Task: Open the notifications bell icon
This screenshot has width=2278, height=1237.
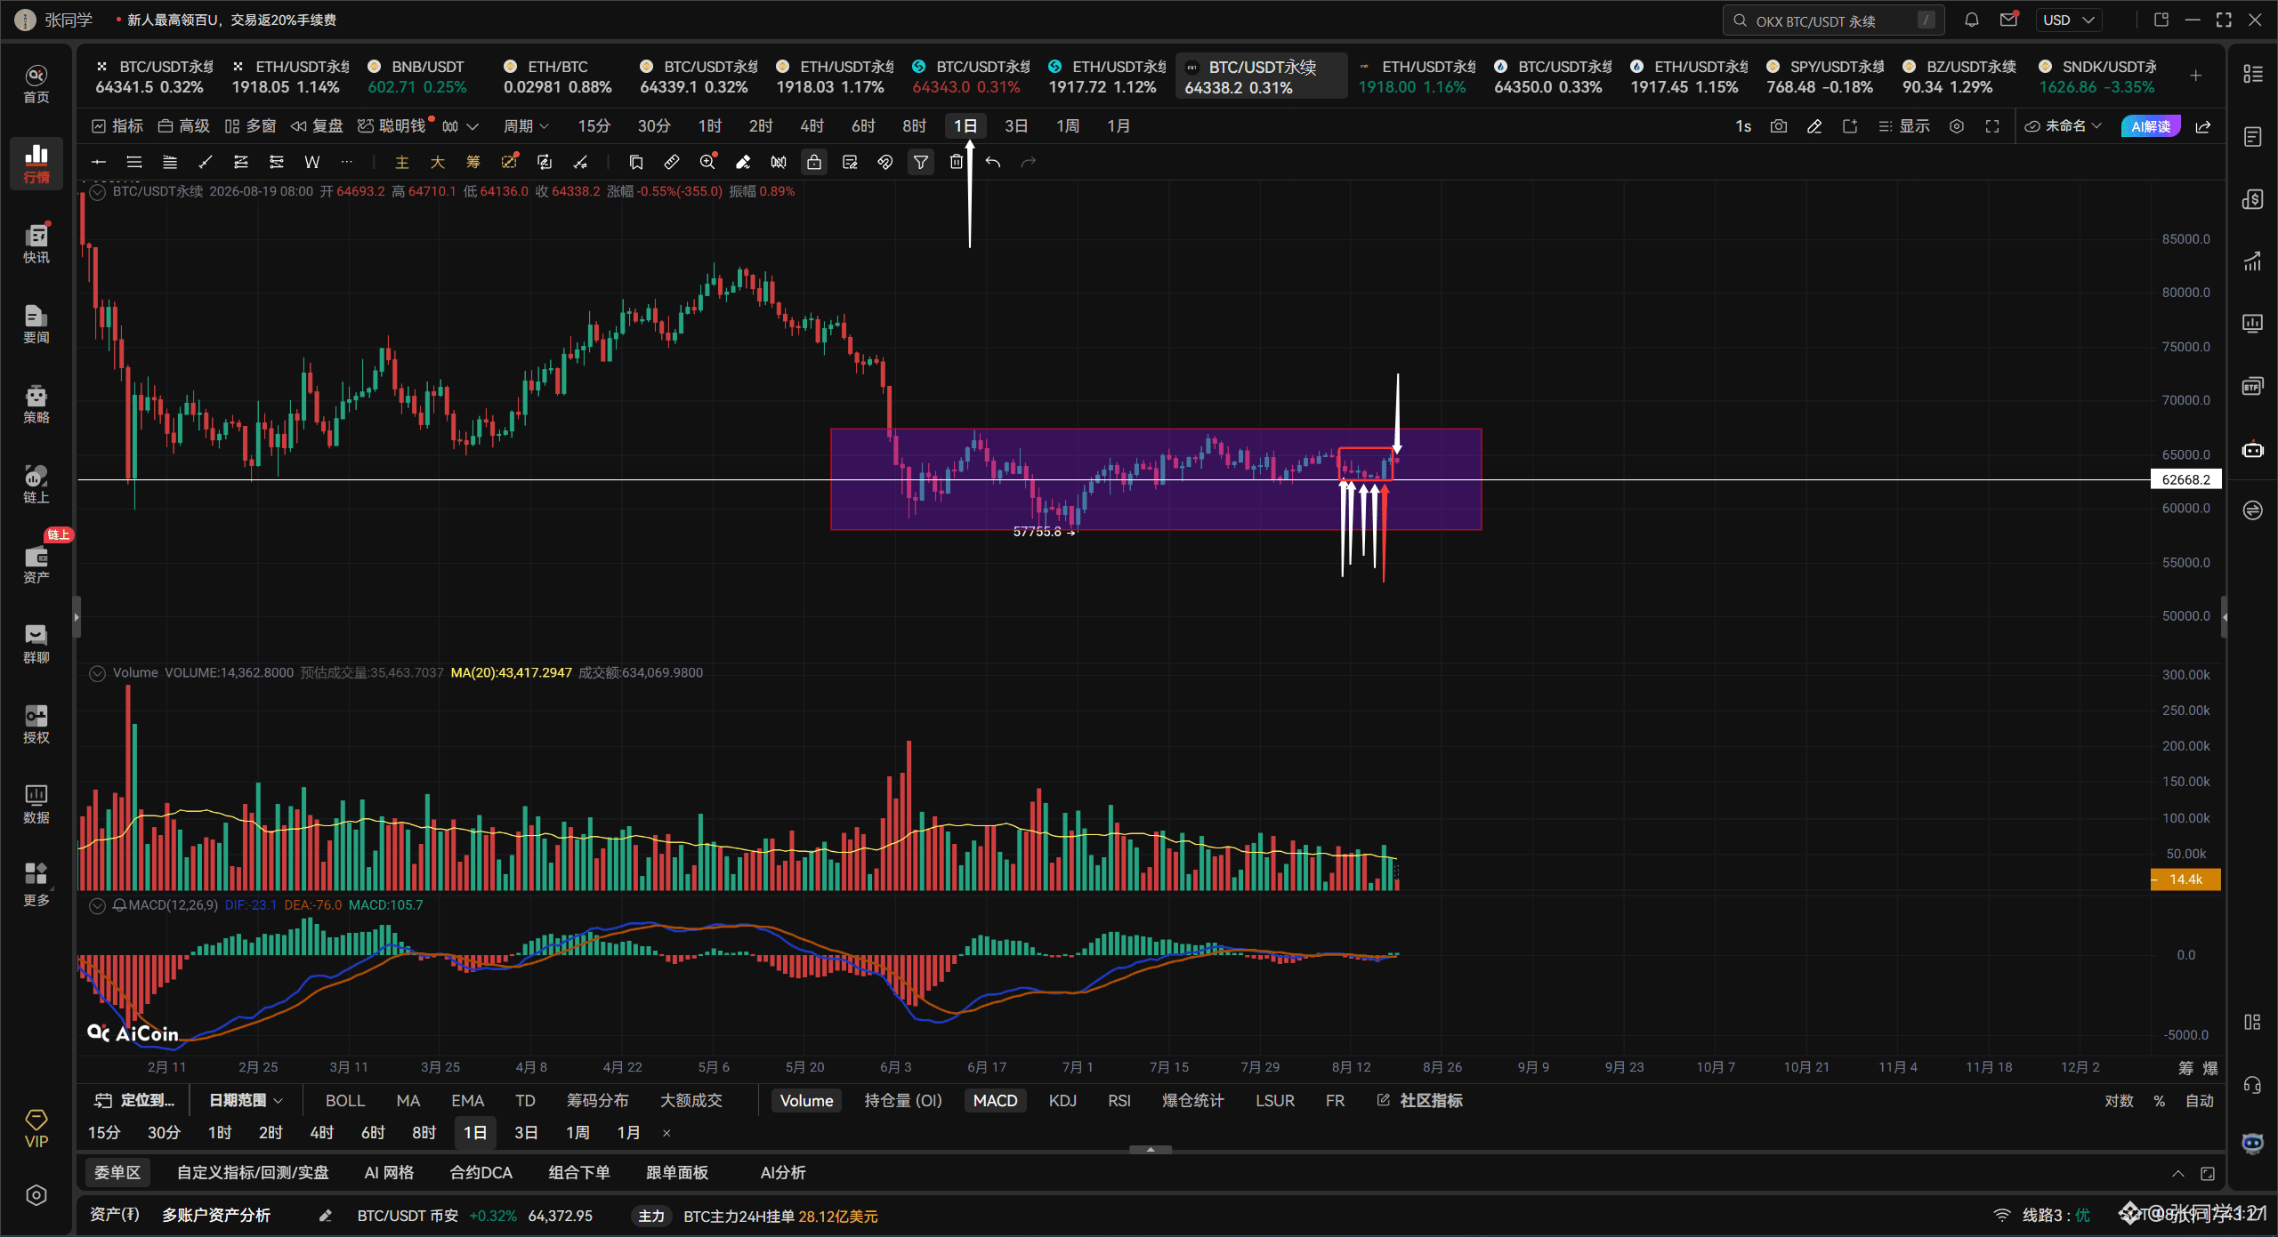Action: 1972,20
